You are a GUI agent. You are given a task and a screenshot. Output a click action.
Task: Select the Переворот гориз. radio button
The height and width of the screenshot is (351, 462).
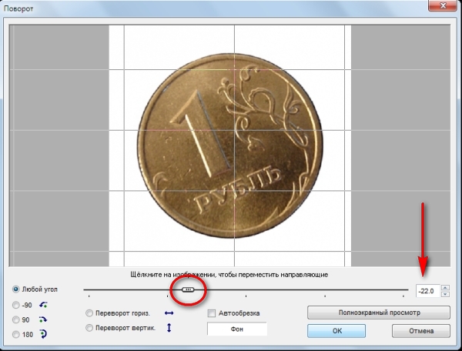pos(89,313)
